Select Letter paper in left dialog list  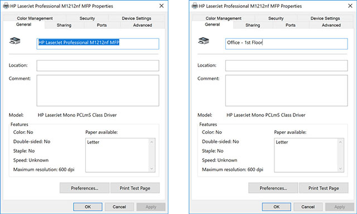[93, 142]
